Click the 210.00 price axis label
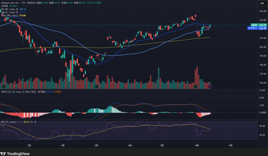 coord(263,38)
